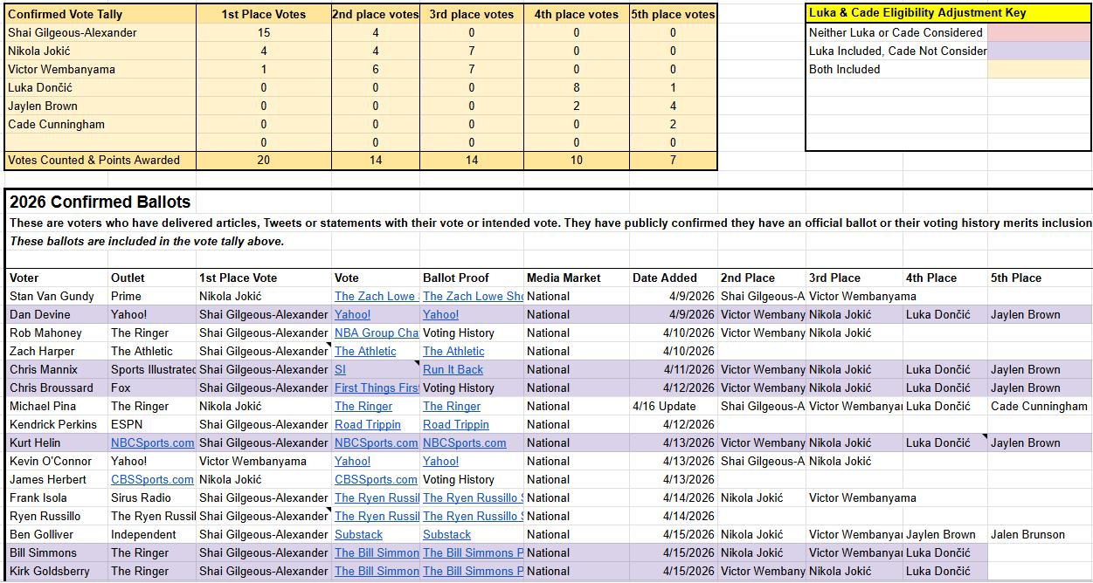
Task: Select the '2026 Confirmed Ballots' heading cell
Action: 100,202
